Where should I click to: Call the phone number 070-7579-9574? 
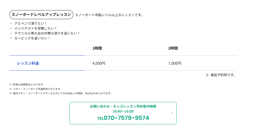tap(126, 118)
